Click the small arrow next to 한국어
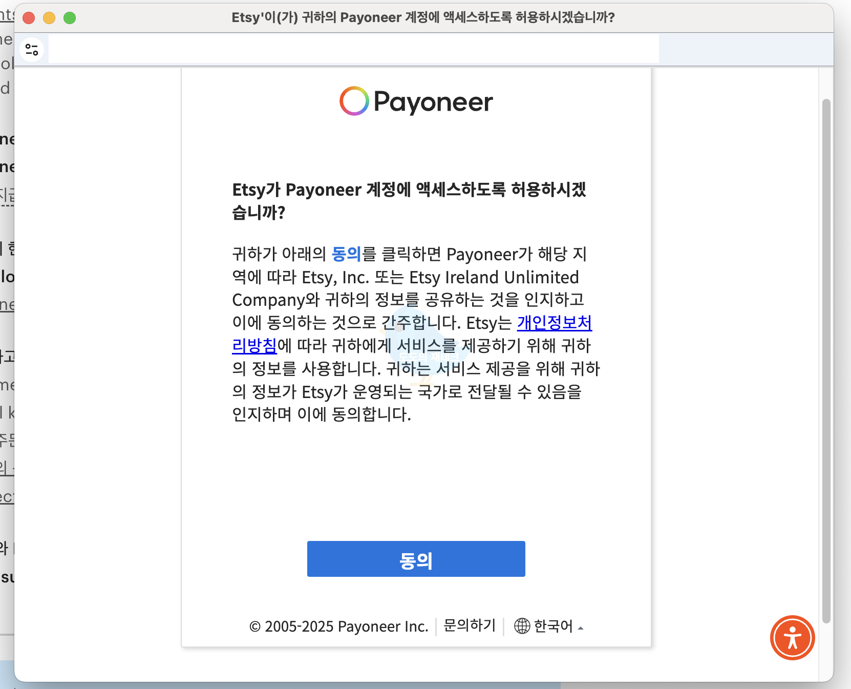This screenshot has width=851, height=689. click(x=581, y=628)
